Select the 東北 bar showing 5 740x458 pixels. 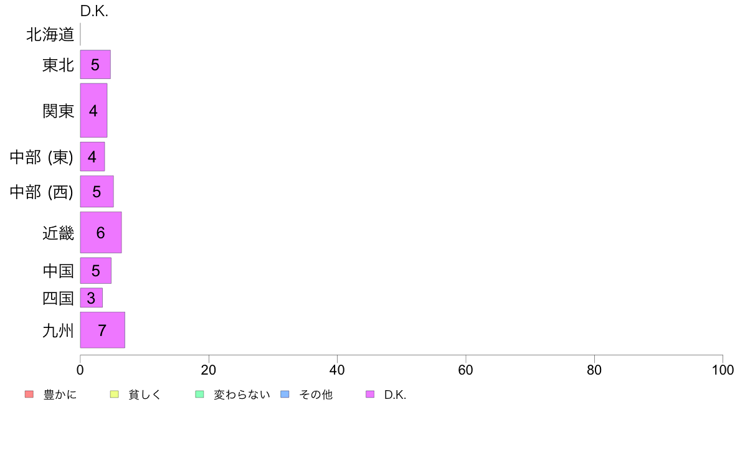(x=95, y=65)
